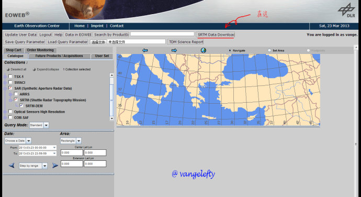Pan map left with blue left arrow

pos(145,50)
